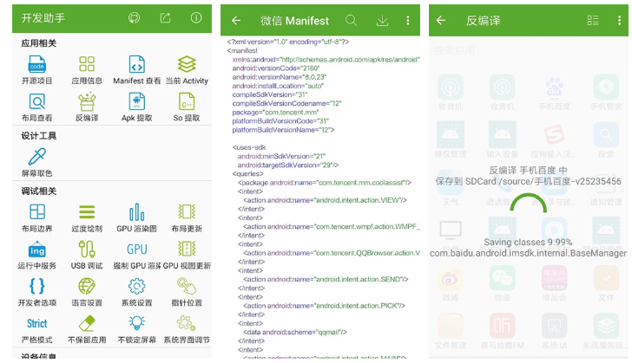Switch list view in 反编译 screen
This screenshot has height=363, width=632.
tap(593, 21)
